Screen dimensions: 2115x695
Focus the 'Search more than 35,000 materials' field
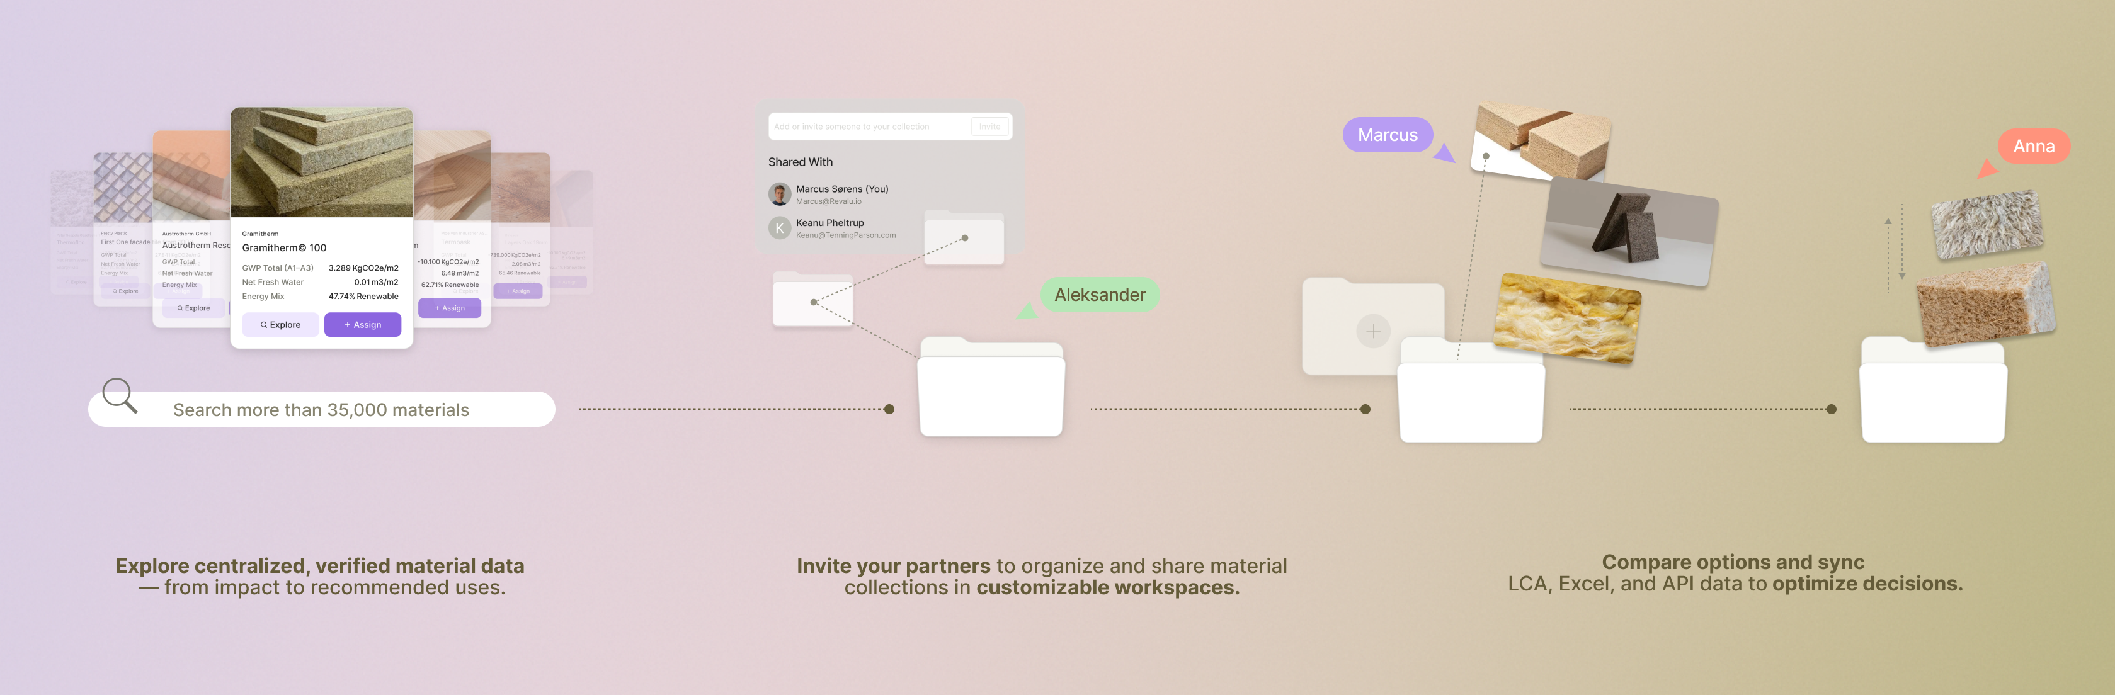321,409
